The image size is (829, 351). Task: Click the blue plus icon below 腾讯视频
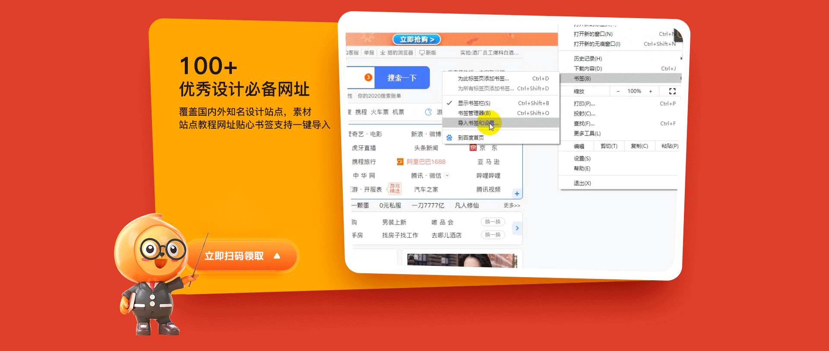(517, 194)
